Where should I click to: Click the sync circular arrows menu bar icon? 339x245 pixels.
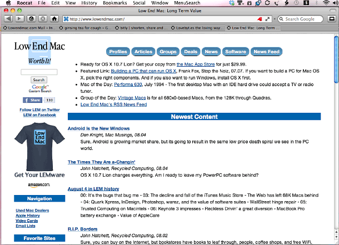[267, 3]
